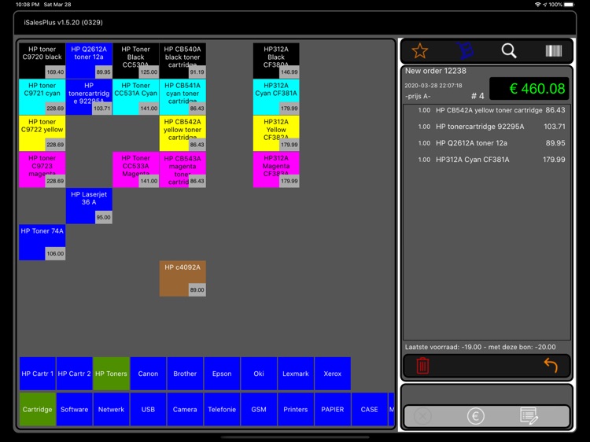Switch to the Netwerk category
Viewport: 590px width, 442px height.
111,409
